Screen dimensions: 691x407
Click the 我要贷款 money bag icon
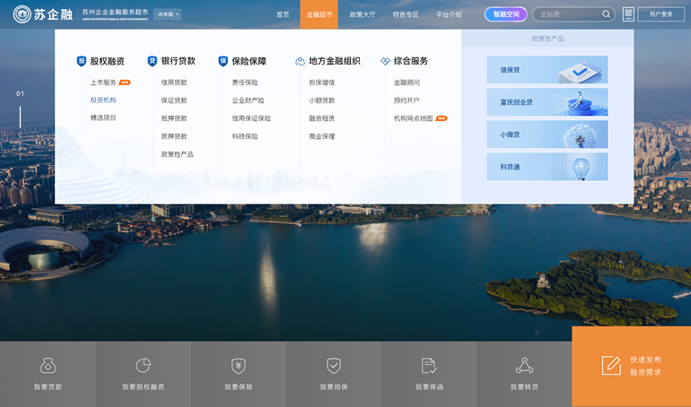(x=48, y=366)
